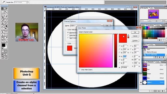
Task: Switch to the Color tab
Action: coord(143,25)
